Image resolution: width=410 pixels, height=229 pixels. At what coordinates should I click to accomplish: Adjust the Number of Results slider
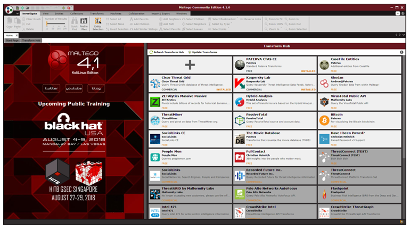pyautogui.click(x=55, y=24)
